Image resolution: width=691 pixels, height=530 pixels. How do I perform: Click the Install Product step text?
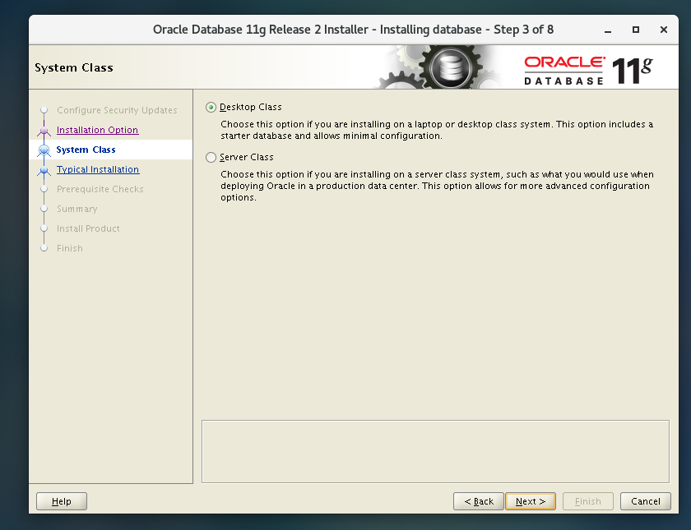tap(88, 228)
